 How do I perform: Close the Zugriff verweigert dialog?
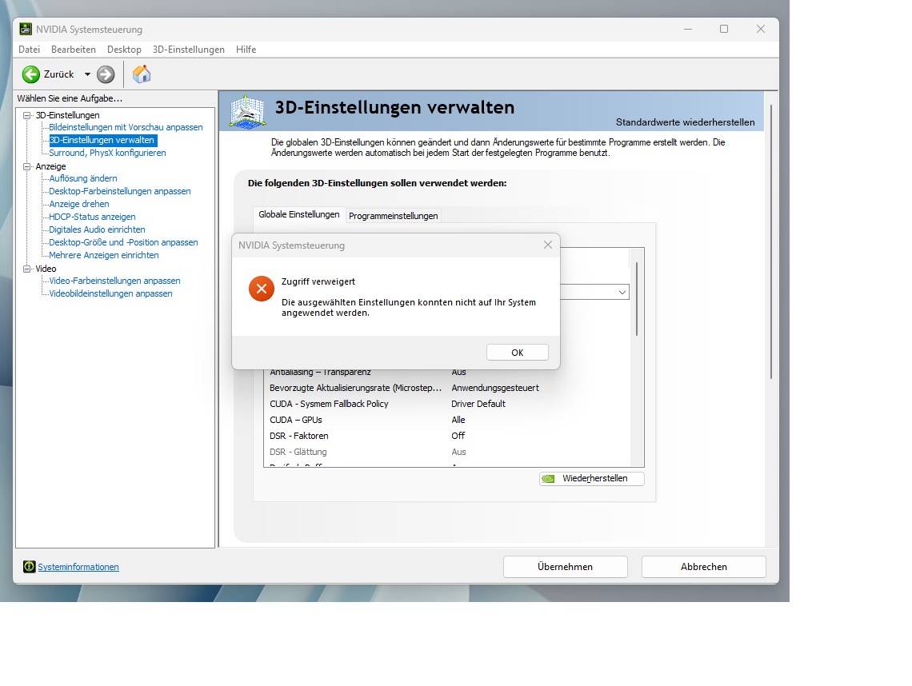click(x=548, y=245)
